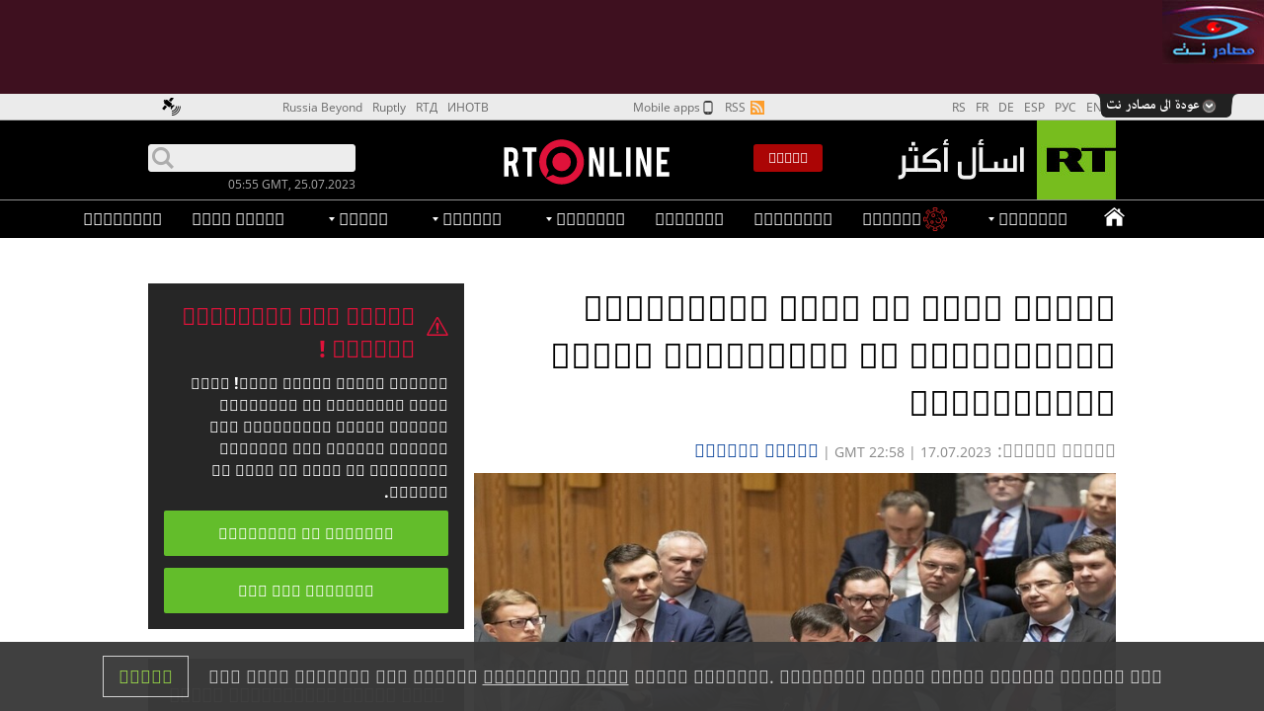
Task: Accept cookies with the outlined banner button
Action: click(145, 676)
